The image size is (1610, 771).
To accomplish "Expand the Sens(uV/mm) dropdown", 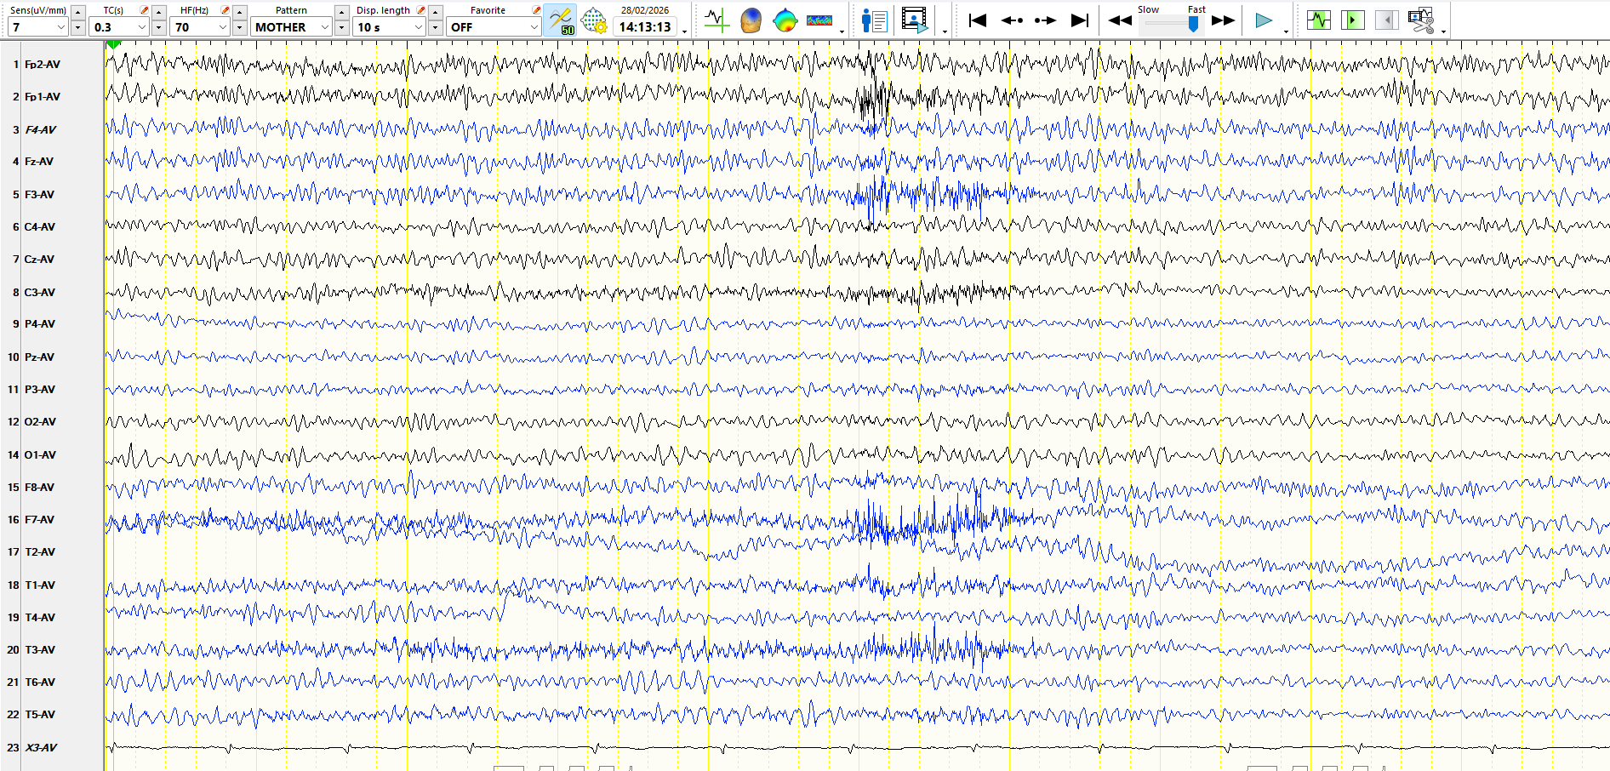I will click(60, 27).
